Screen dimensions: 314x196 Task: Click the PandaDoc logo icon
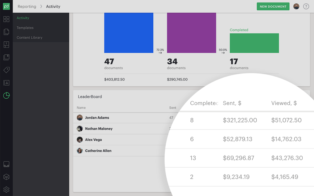pyautogui.click(x=6, y=6)
